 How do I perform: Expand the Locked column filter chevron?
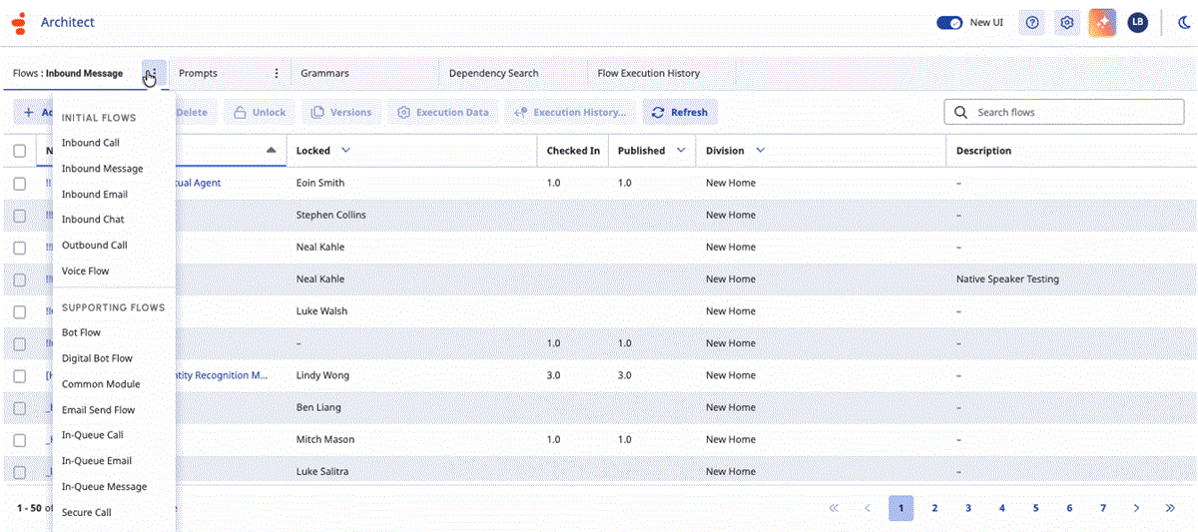coord(345,151)
